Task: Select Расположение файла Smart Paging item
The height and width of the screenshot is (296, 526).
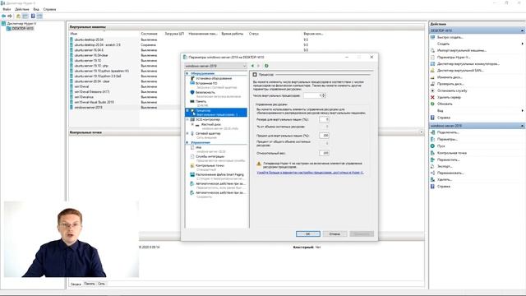Action: (219, 174)
